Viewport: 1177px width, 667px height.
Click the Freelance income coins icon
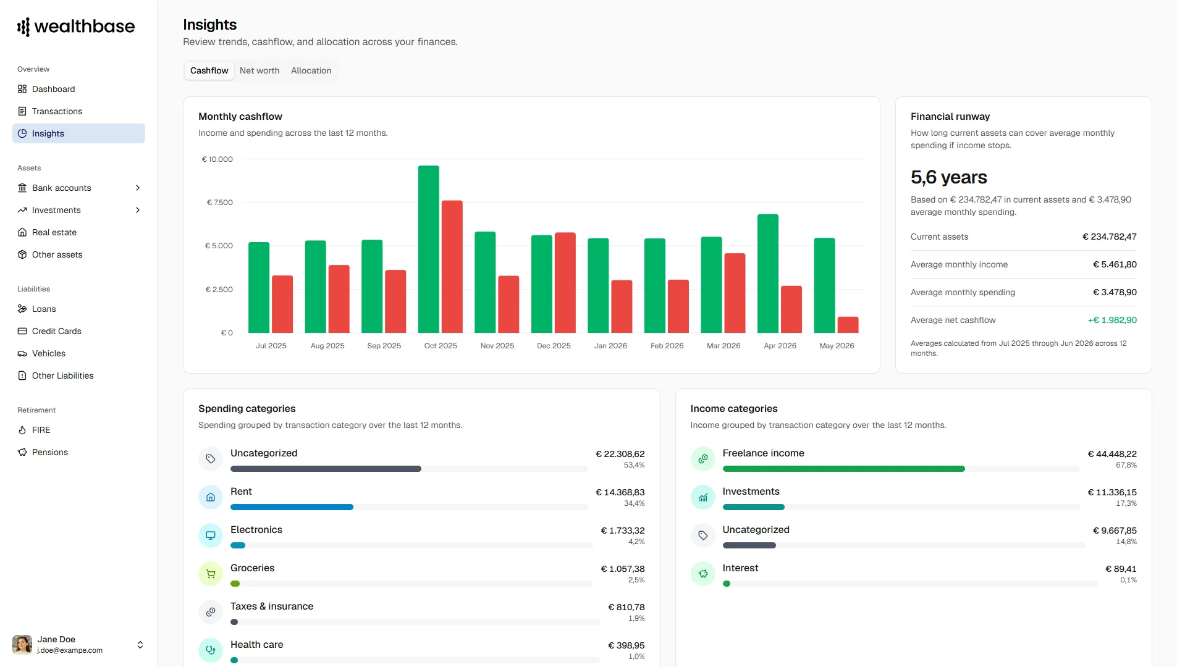click(703, 459)
